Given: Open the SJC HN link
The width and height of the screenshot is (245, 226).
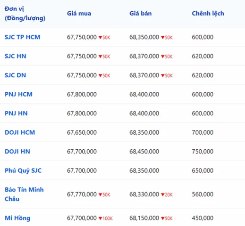Looking at the screenshot, I should click(16, 56).
